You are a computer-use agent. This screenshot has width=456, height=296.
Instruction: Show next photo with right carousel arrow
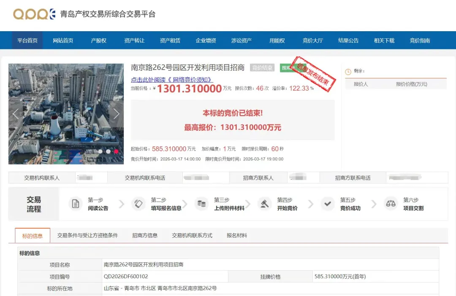point(117,113)
